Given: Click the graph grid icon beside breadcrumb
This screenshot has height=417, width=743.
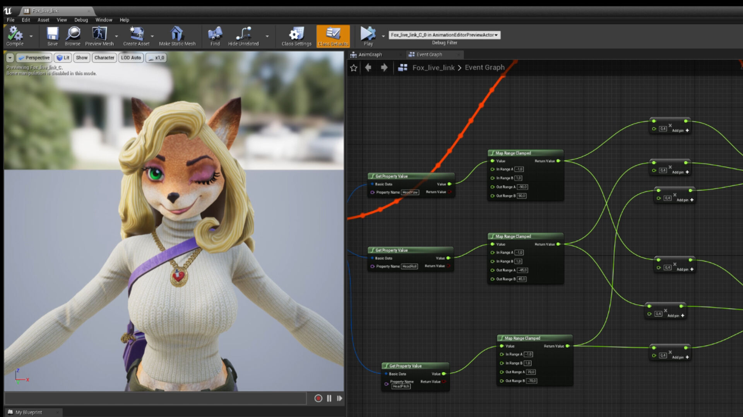Looking at the screenshot, I should coord(402,68).
